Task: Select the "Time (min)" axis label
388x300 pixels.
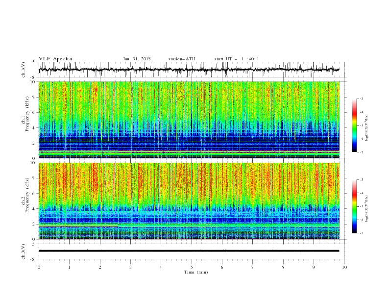Action: (196, 272)
